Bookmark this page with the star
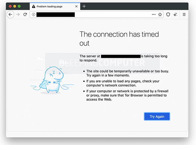 click(x=160, y=15)
